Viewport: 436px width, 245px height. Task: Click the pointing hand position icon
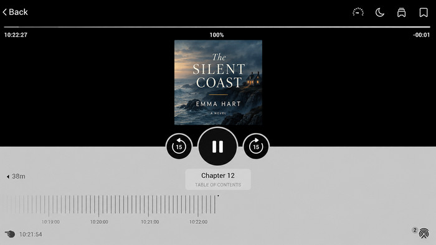tap(10, 234)
